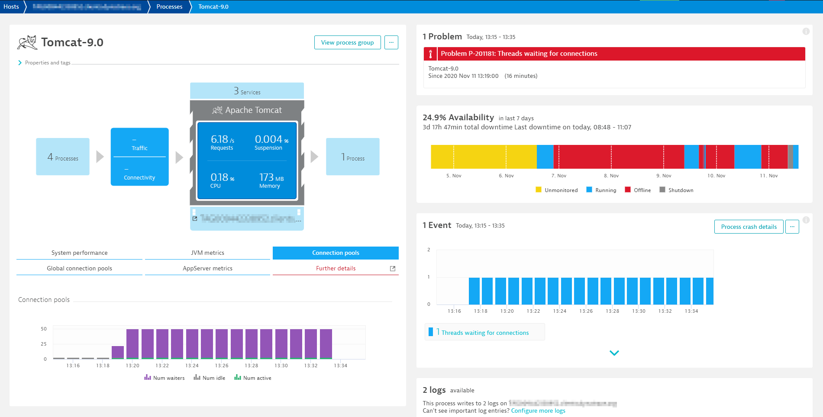Toggle Unmonitored legend in availability chart
823x417 pixels.
tap(557, 190)
